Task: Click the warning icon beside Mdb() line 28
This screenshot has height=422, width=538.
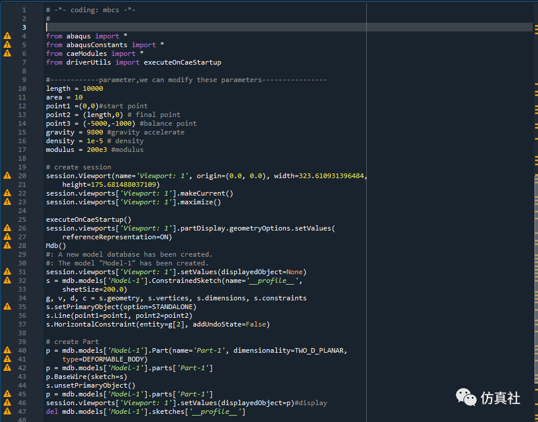Action: [x=7, y=246]
